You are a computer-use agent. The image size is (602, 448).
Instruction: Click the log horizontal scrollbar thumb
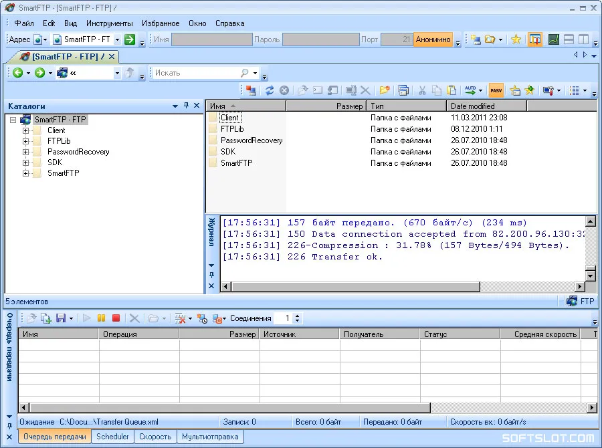[x=356, y=286]
